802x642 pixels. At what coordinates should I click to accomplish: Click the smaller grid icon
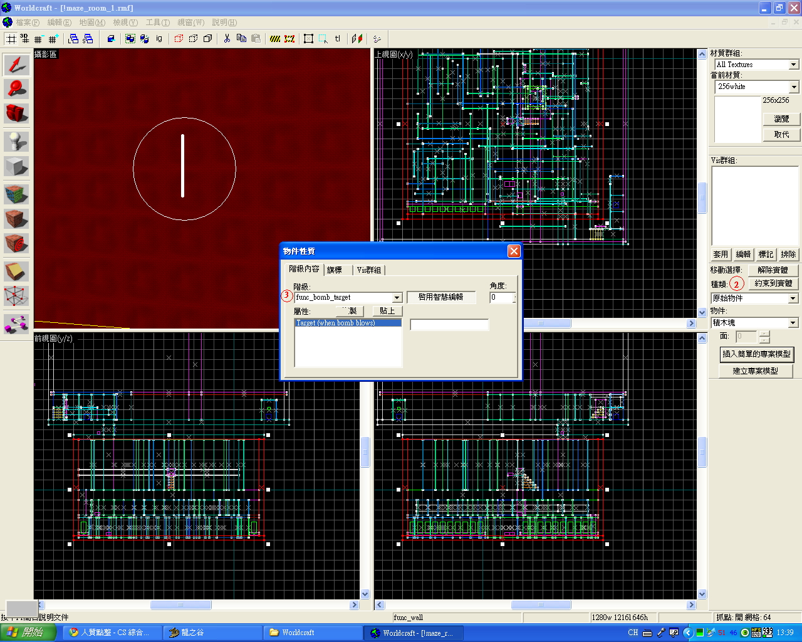pyautogui.click(x=39, y=39)
